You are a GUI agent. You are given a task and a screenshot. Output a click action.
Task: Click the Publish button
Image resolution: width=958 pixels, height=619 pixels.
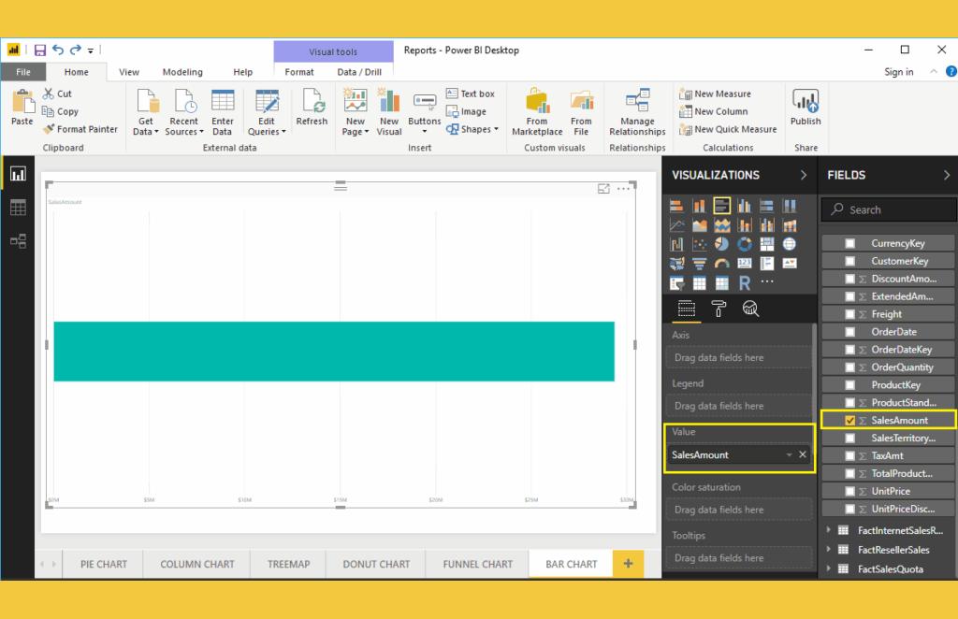[806, 108]
